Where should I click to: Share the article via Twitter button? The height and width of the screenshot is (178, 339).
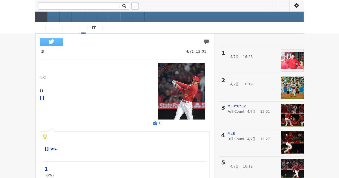tap(51, 42)
